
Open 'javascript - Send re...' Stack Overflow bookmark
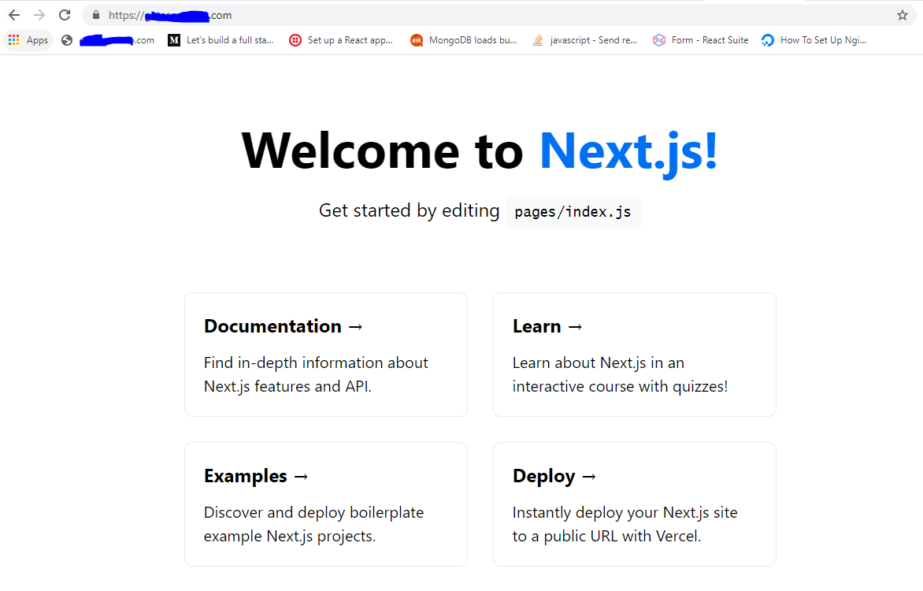point(584,40)
